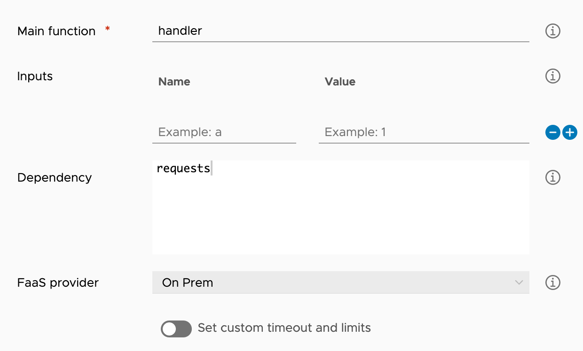
Task: Remove input row with minus icon
Action: 553,133
